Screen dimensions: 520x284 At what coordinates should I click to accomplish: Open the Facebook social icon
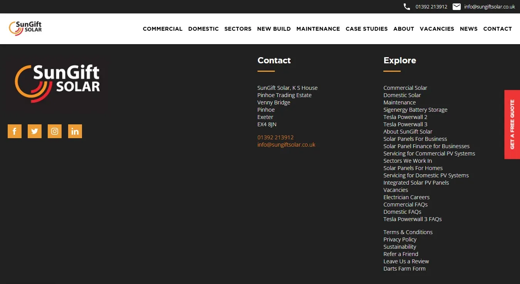15,131
